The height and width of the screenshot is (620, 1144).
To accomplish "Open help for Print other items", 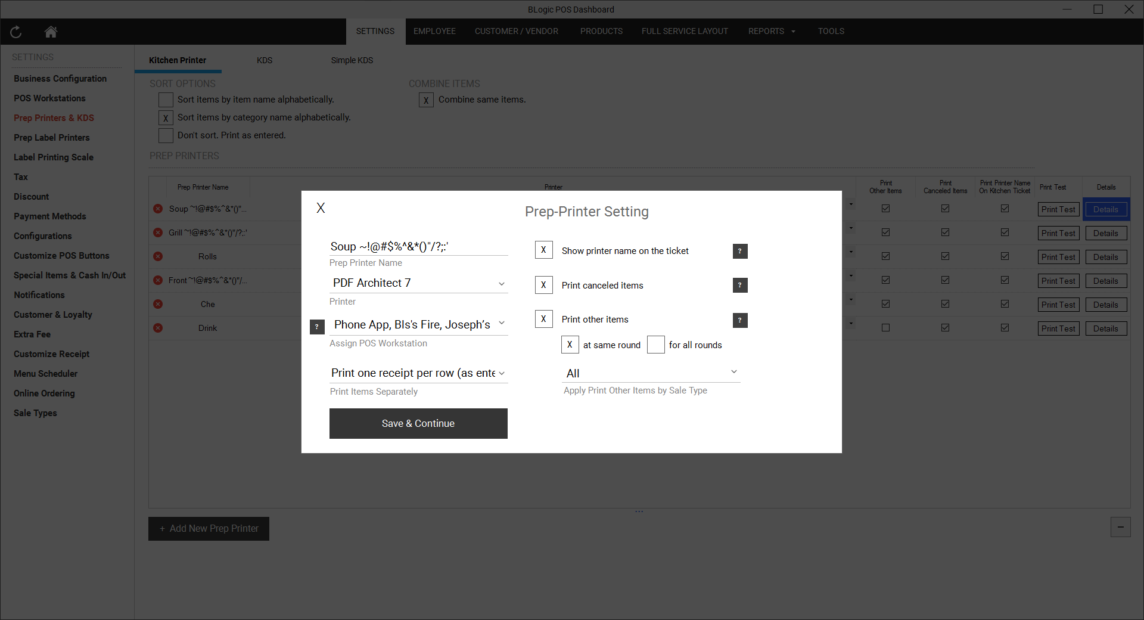I will 739,321.
